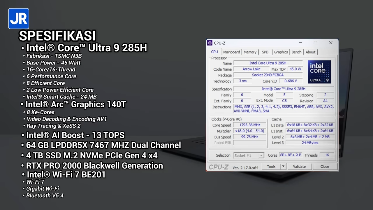Click the Intel Core Ultra 9 badge
Image resolution: width=373 pixels, height=210 pixels.
coord(319,72)
